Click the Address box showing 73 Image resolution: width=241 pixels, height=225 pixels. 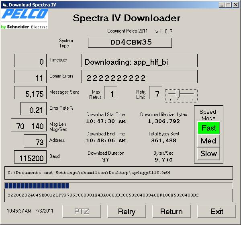pyautogui.click(x=35, y=141)
